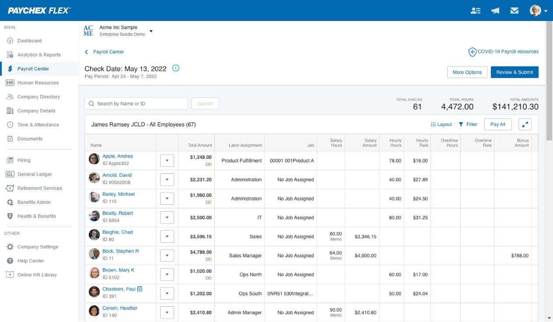Open the contacts icon in the top bar
This screenshot has width=553, height=322.
[476, 10]
